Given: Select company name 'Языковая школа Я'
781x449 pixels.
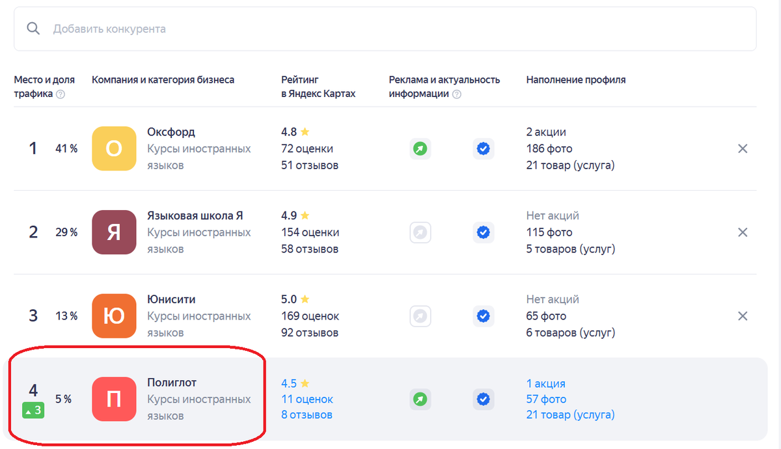Looking at the screenshot, I should coord(195,215).
